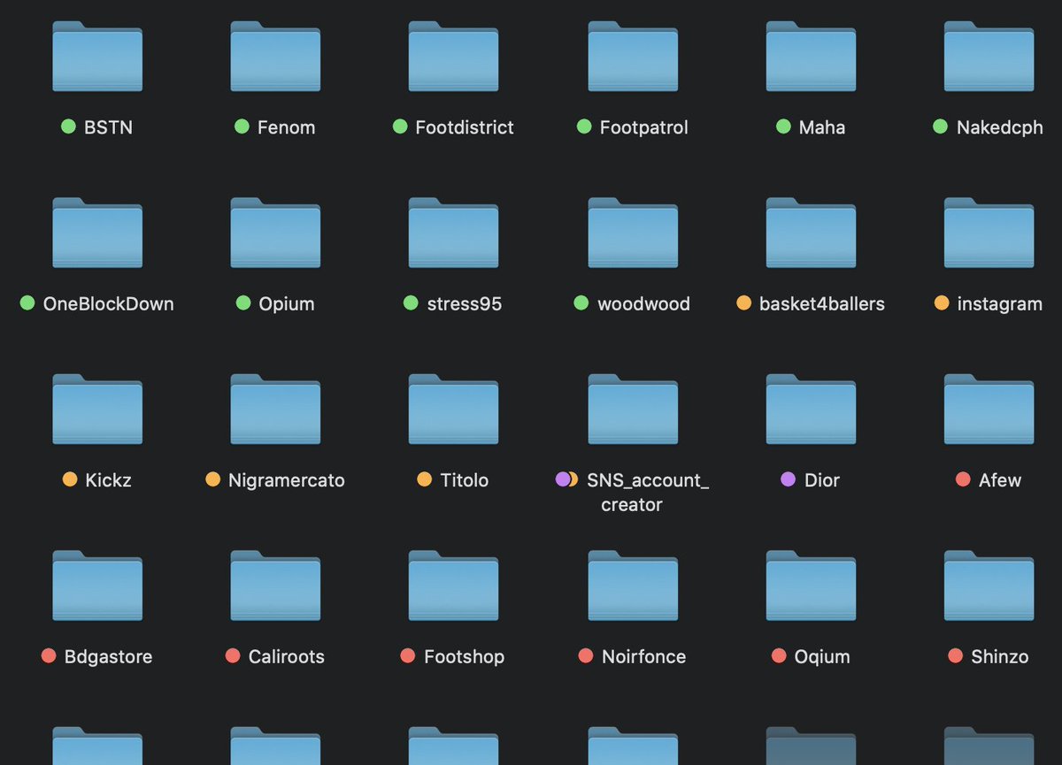Click the Caliroots name label
This screenshot has height=765, width=1062.
pyautogui.click(x=286, y=657)
